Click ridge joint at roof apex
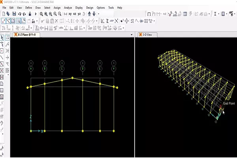237x158 pixels. click(73, 78)
